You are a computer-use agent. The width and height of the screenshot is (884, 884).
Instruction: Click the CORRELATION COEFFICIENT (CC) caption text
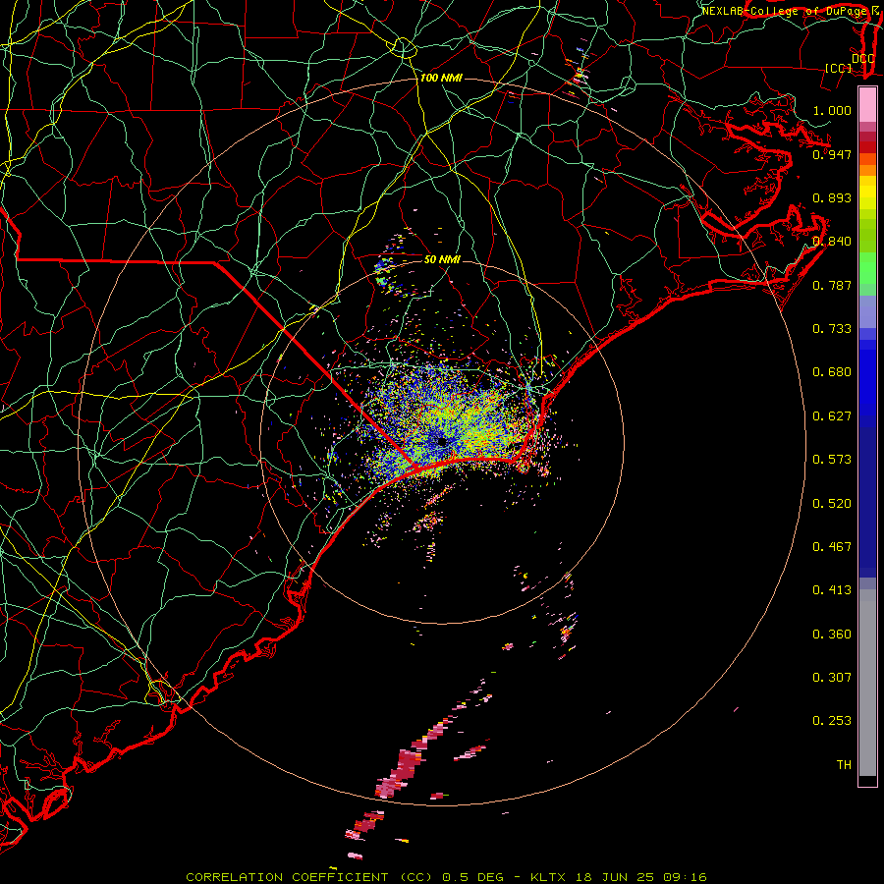[309, 877]
